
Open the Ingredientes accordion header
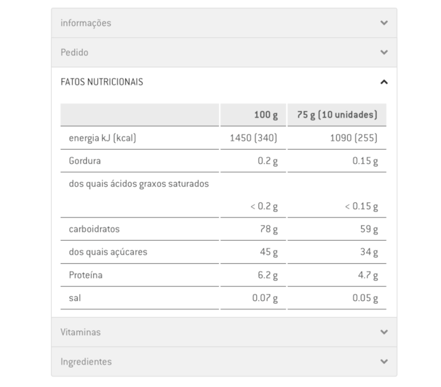coord(224,361)
